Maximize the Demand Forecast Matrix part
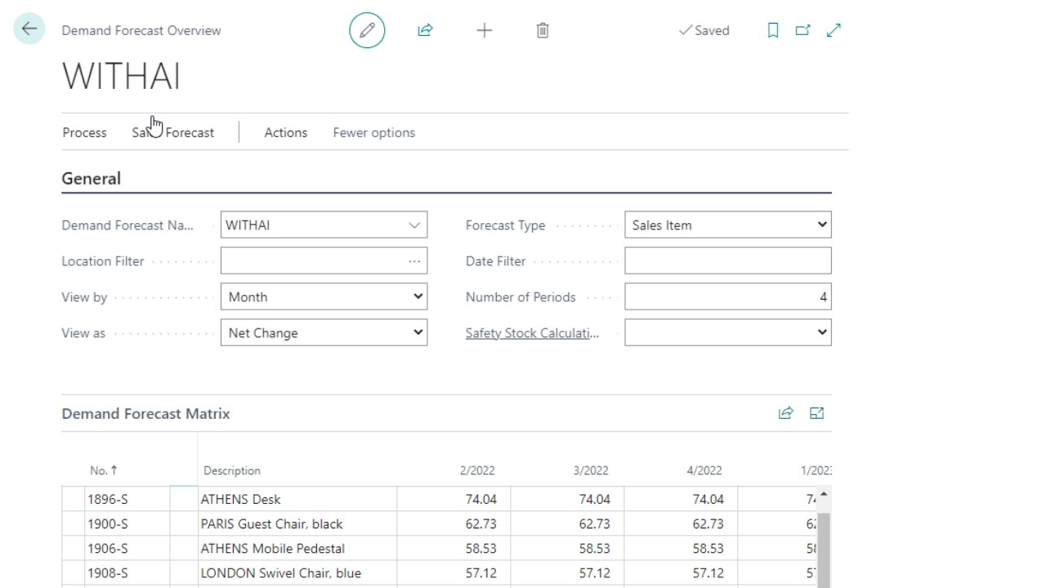The height and width of the screenshot is (588, 1046). coord(816,413)
